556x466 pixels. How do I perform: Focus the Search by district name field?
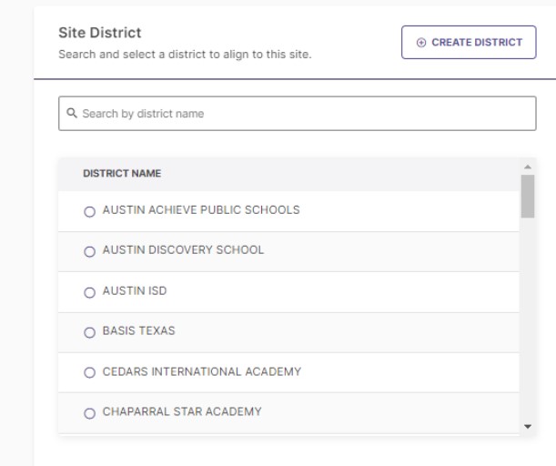point(298,114)
